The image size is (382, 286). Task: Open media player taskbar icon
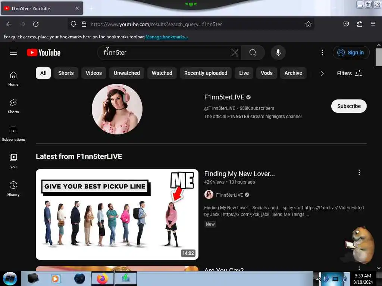coord(55,279)
